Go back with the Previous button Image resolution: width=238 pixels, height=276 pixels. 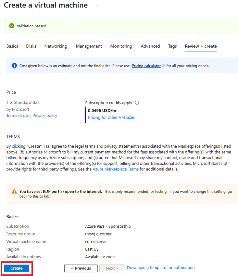tap(81, 268)
